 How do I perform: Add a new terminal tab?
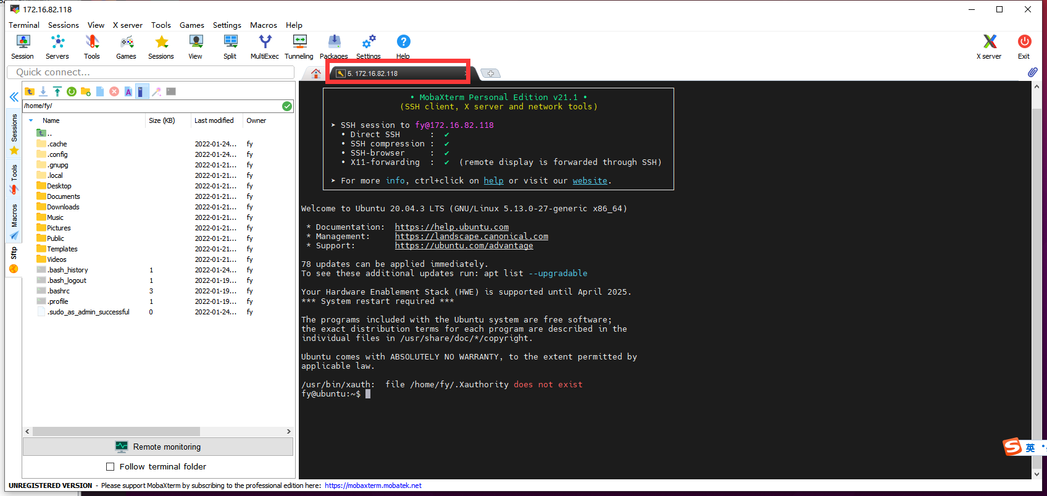tap(491, 74)
